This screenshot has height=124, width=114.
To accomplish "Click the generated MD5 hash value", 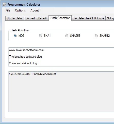I will pos(32,74).
